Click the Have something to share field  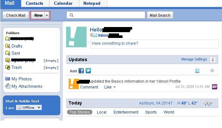click(x=154, y=44)
